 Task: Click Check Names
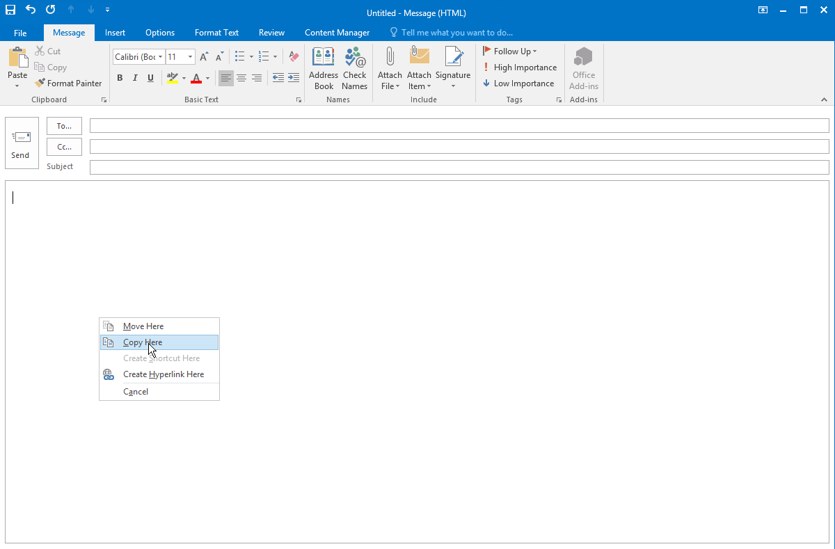354,68
